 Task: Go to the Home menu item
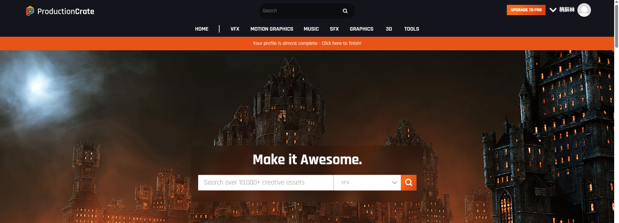(x=201, y=29)
